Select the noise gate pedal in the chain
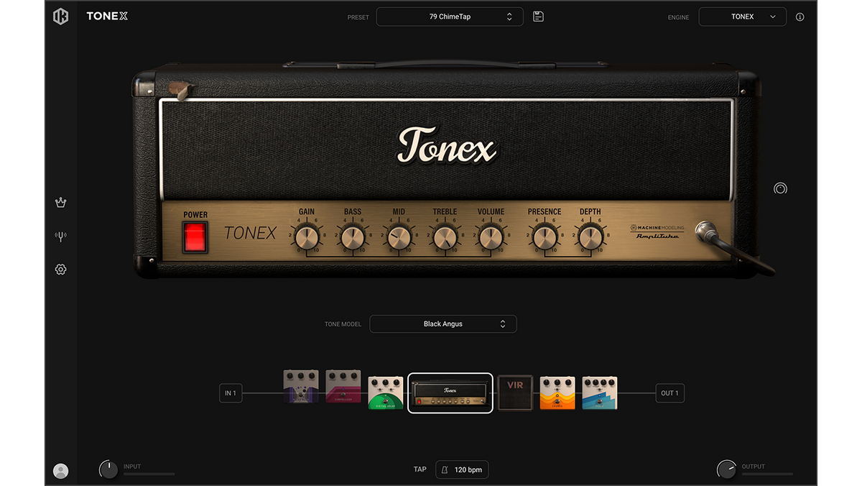Image resolution: width=862 pixels, height=486 pixels. pos(301,386)
